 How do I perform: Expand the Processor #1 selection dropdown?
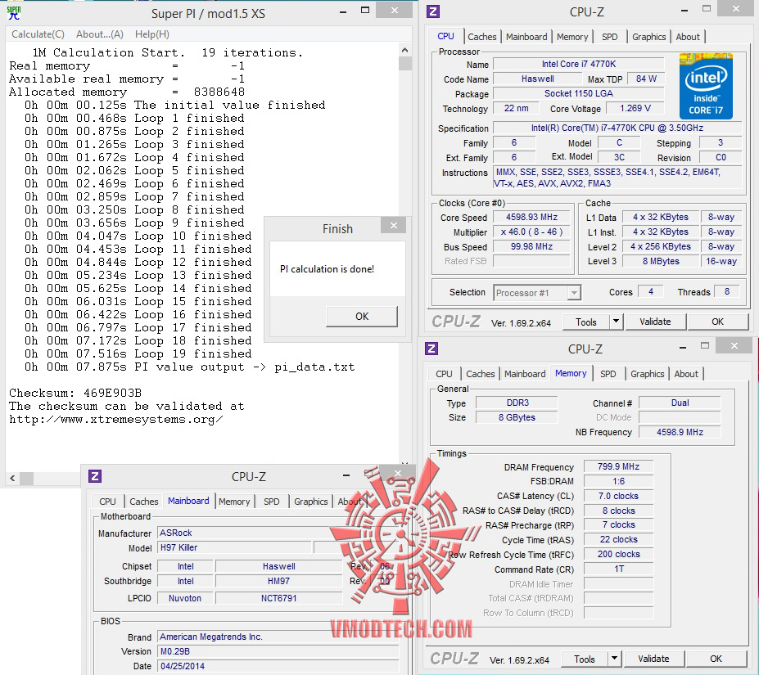[x=574, y=293]
